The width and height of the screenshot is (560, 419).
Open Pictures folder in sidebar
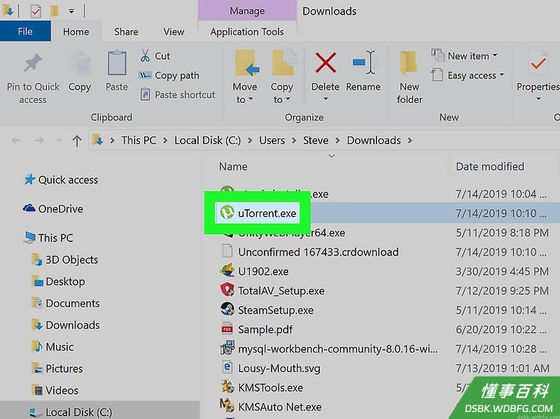click(57, 368)
